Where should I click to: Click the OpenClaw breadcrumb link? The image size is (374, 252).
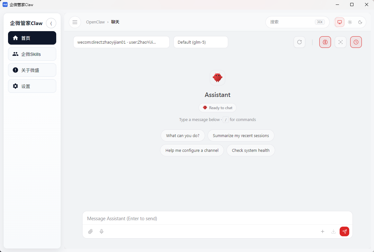pos(95,22)
